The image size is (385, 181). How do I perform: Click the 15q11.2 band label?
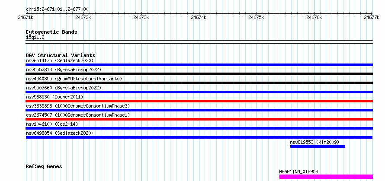click(x=35, y=38)
